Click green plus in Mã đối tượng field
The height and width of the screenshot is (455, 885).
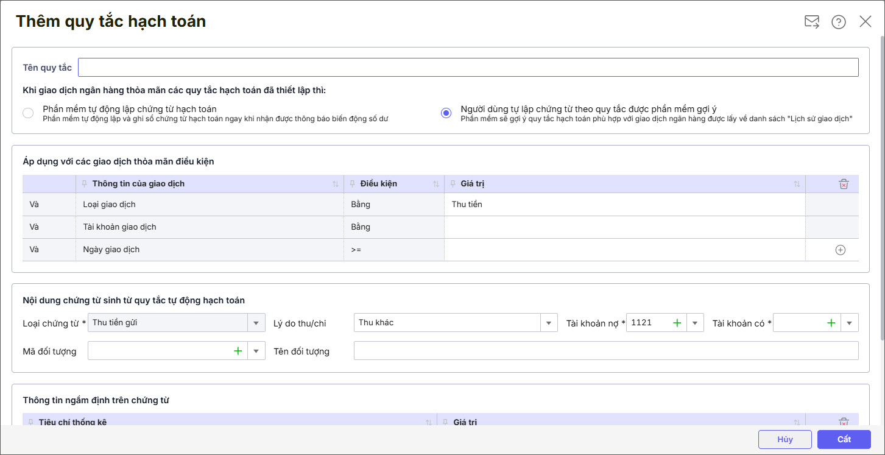238,351
